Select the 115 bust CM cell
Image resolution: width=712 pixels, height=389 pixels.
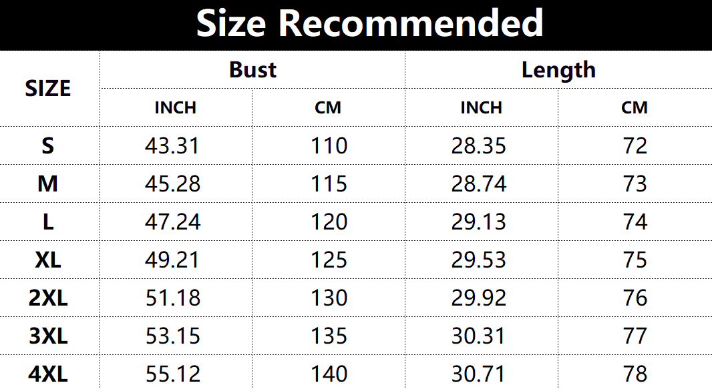[329, 183]
